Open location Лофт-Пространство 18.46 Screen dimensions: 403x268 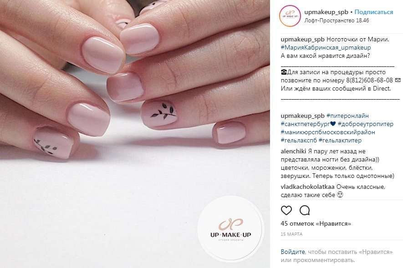(x=337, y=20)
